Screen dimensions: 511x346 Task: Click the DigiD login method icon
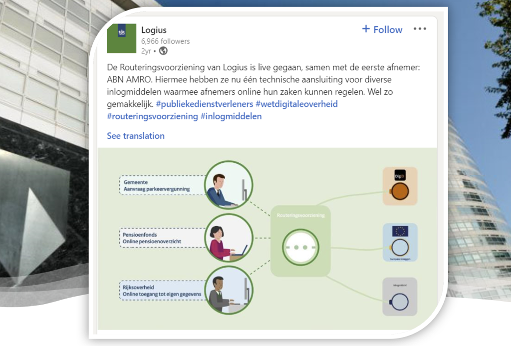400,186
